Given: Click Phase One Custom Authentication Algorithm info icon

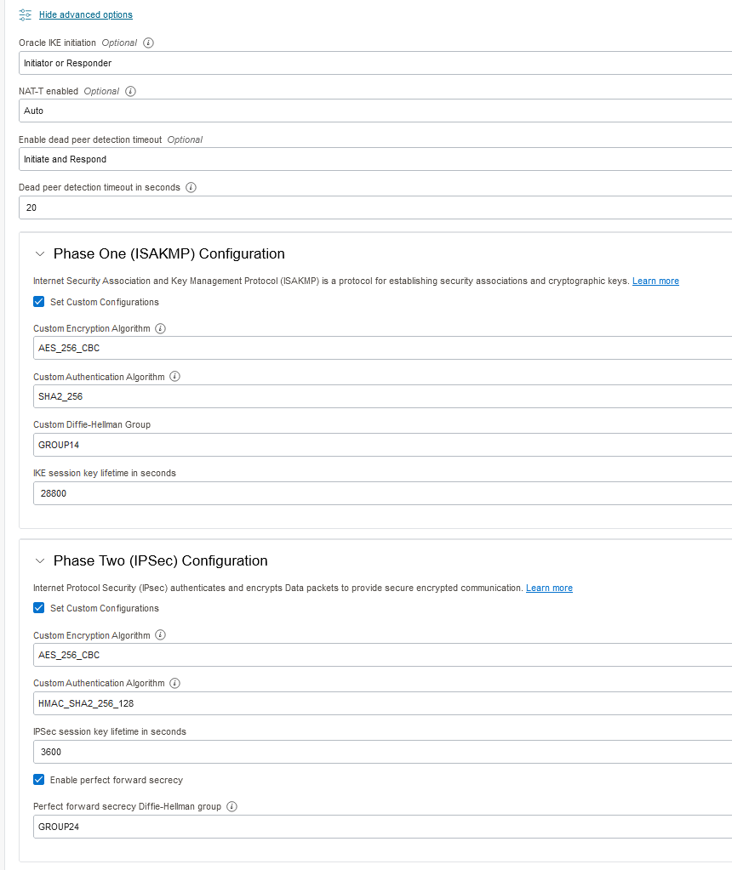Looking at the screenshot, I should [174, 377].
